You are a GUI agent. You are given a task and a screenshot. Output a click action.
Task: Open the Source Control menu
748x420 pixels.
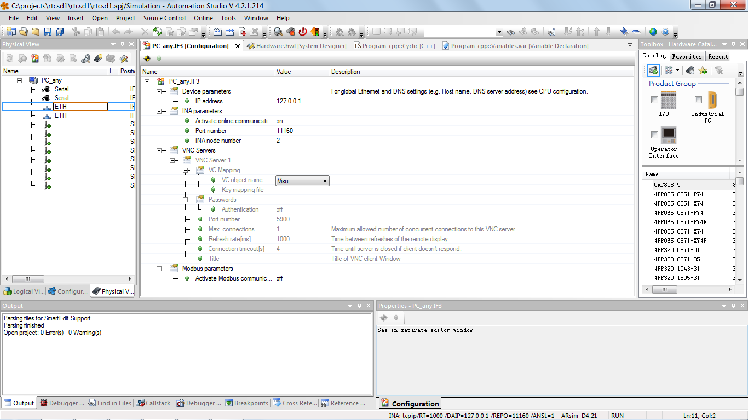[x=164, y=18]
